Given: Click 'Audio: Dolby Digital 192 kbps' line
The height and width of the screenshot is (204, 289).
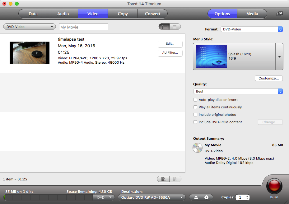Looking at the screenshot, I should pos(229,163).
